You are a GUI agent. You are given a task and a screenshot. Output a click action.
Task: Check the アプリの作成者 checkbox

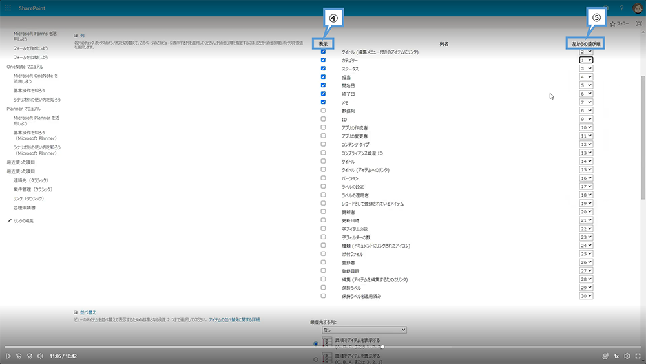click(323, 127)
